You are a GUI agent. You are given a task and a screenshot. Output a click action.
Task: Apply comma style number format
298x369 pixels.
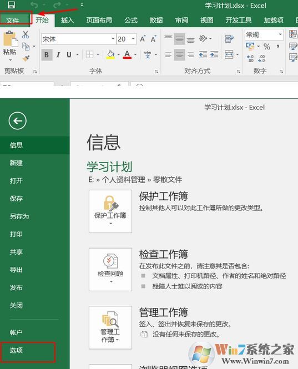[x=278, y=47]
